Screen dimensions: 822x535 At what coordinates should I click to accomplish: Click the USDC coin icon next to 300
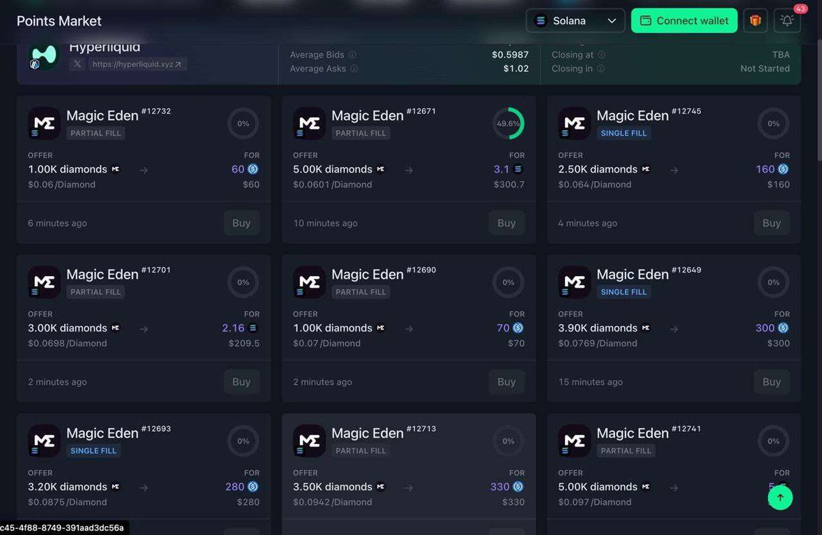click(x=783, y=328)
